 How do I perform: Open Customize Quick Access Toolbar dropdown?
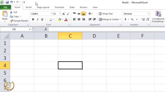[24, 2]
